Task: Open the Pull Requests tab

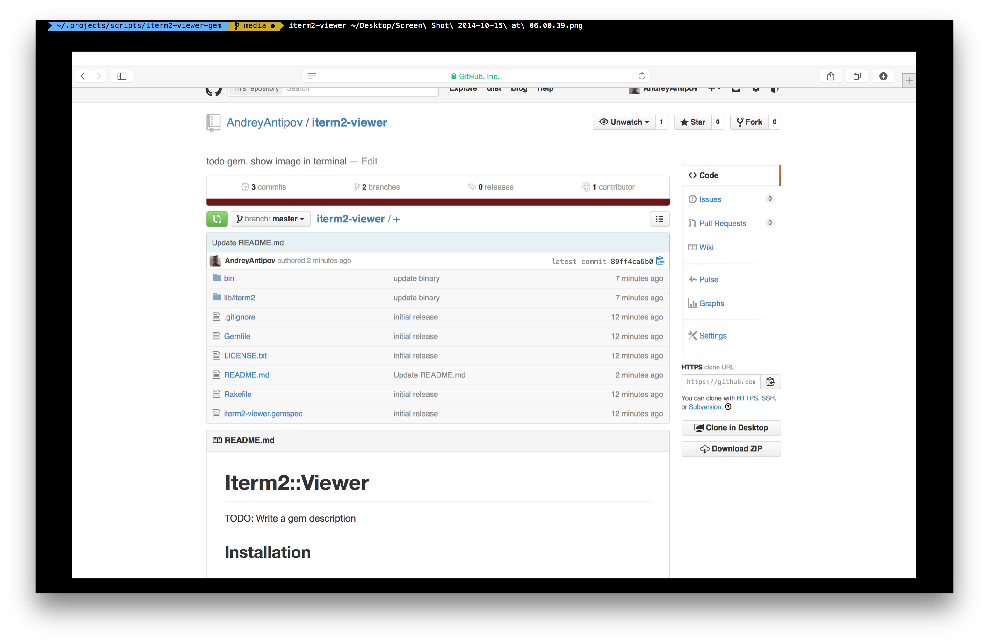Action: [722, 223]
